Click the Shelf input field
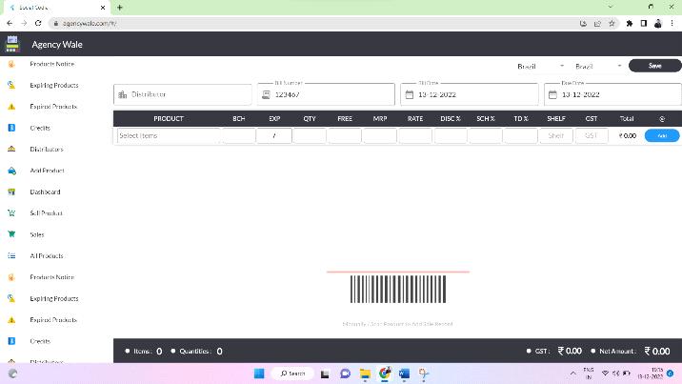The image size is (682, 384). 556,135
